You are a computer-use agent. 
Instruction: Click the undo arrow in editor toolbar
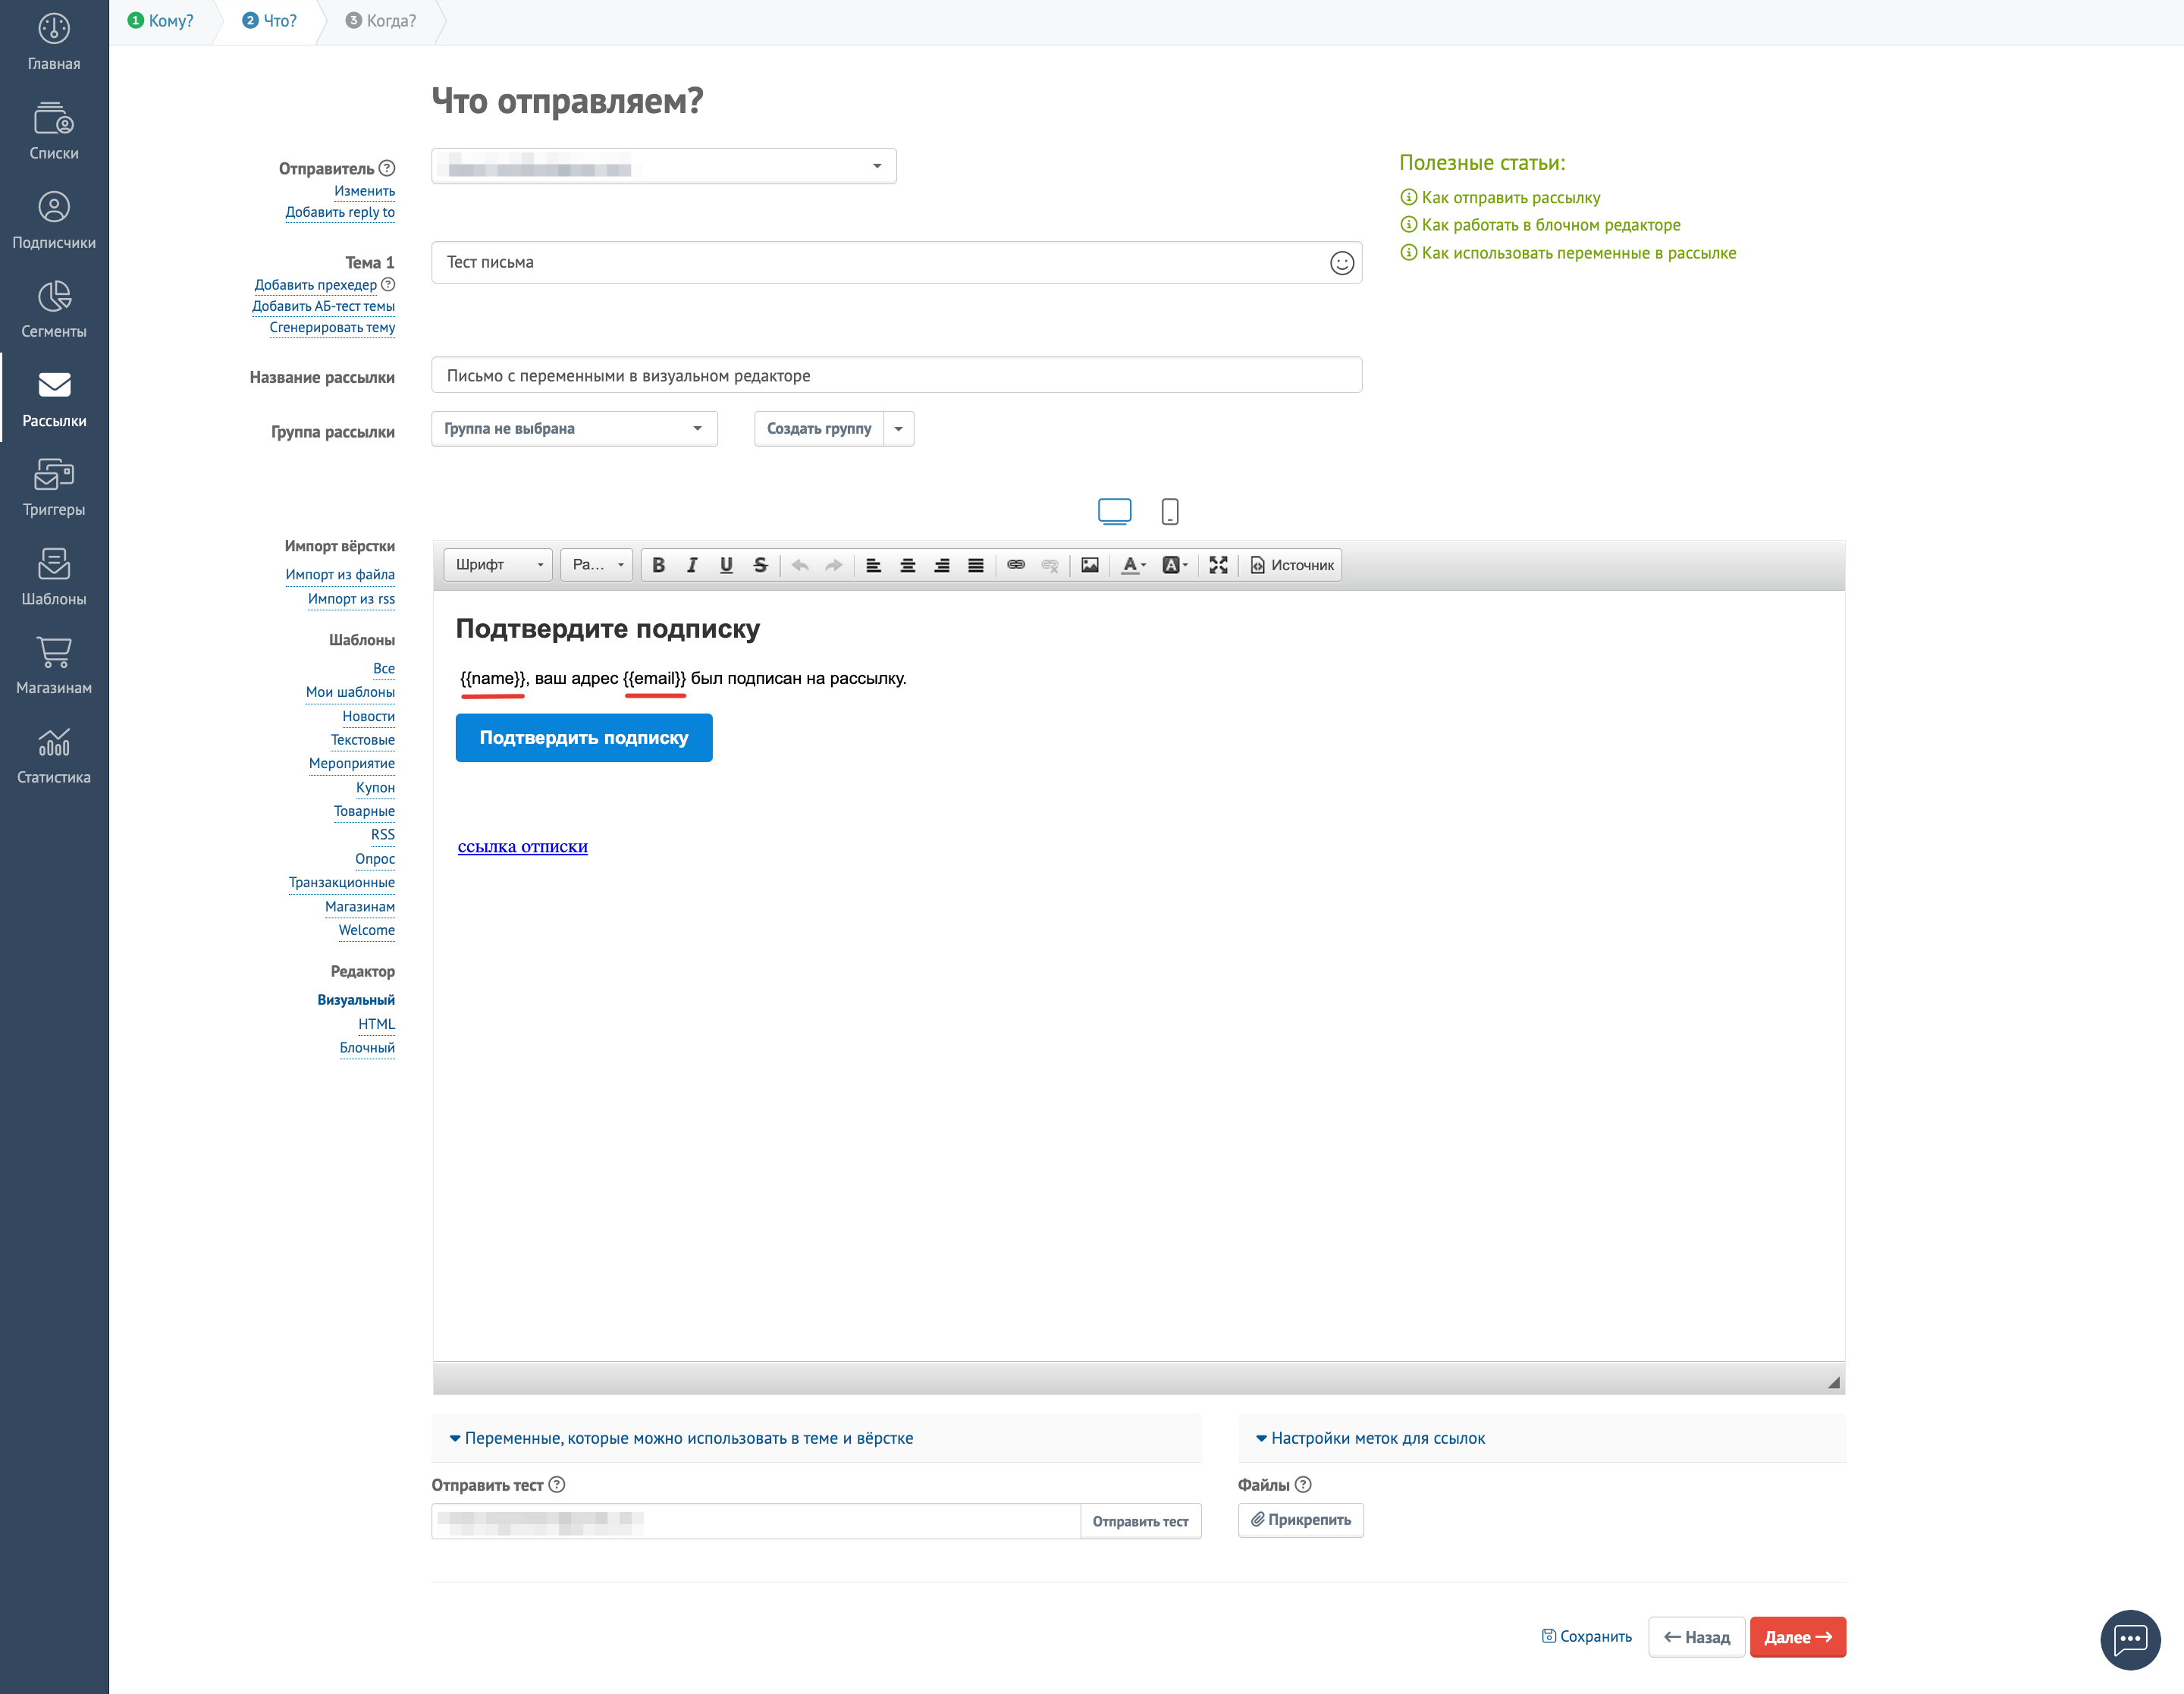click(x=800, y=565)
